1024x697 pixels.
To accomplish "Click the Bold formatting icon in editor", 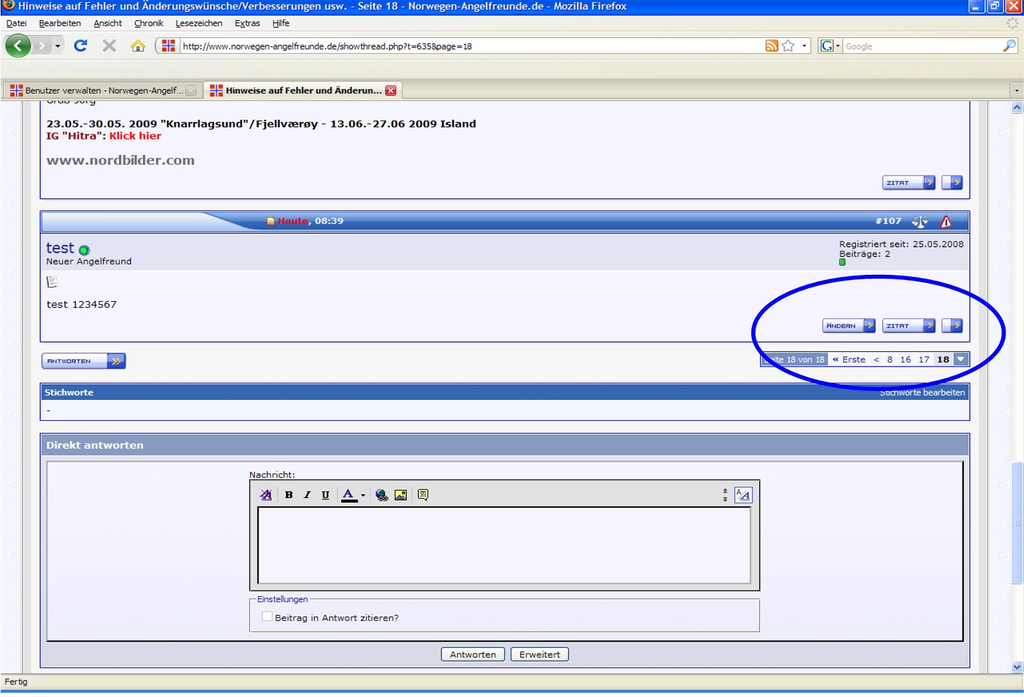I will click(289, 495).
